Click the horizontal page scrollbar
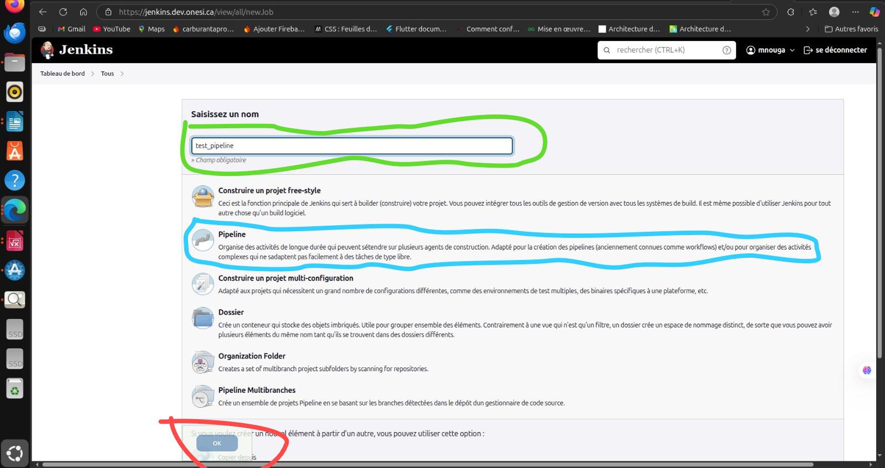 click(428, 465)
